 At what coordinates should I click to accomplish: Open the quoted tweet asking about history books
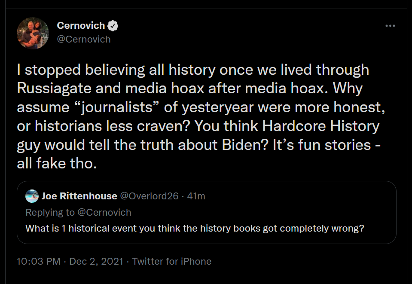[x=195, y=228]
